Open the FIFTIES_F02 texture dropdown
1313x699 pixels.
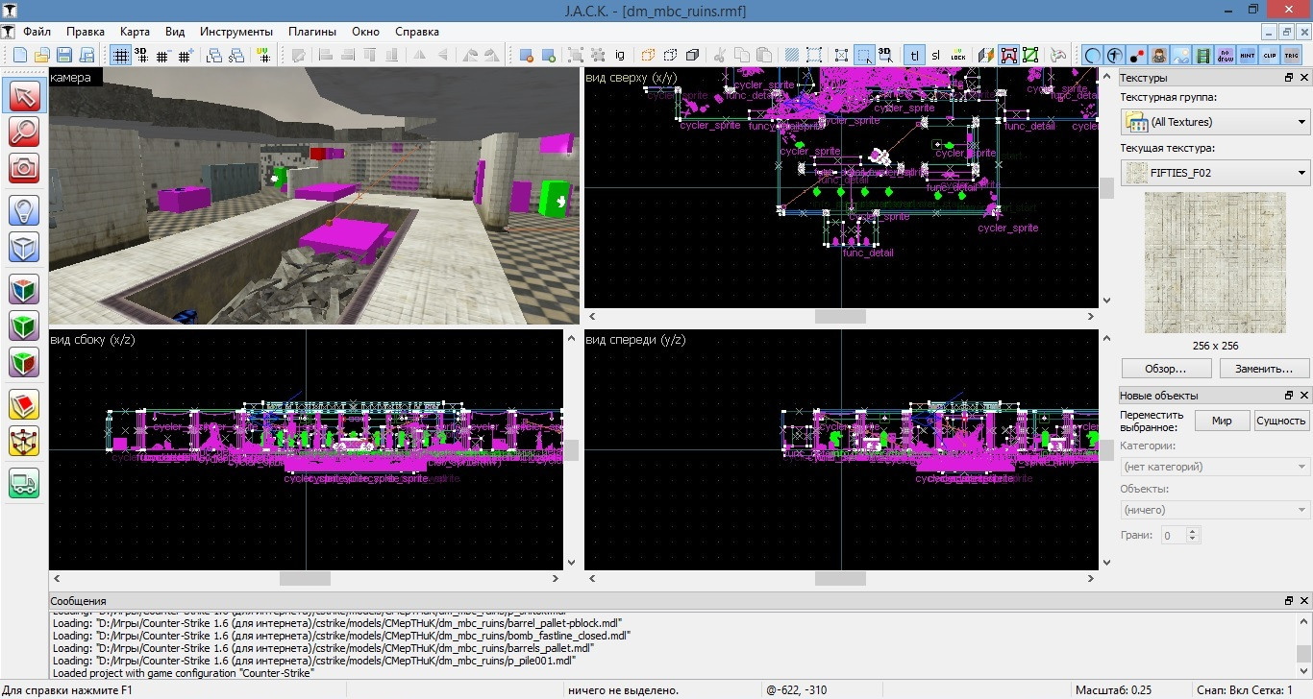(1301, 174)
